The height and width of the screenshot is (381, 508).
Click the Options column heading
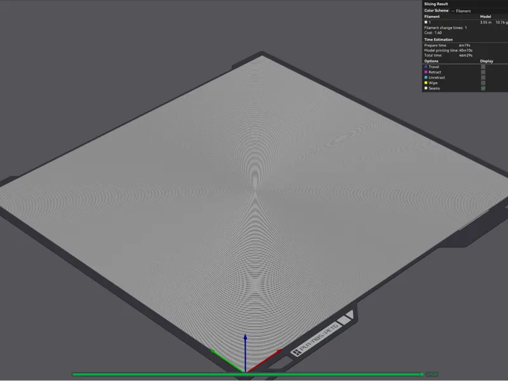tap(431, 61)
